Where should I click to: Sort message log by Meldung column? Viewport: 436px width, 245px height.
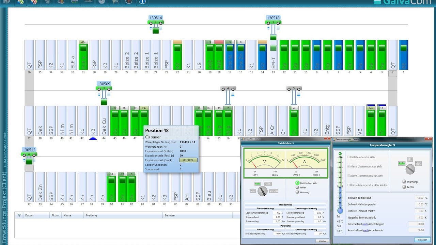point(124,215)
